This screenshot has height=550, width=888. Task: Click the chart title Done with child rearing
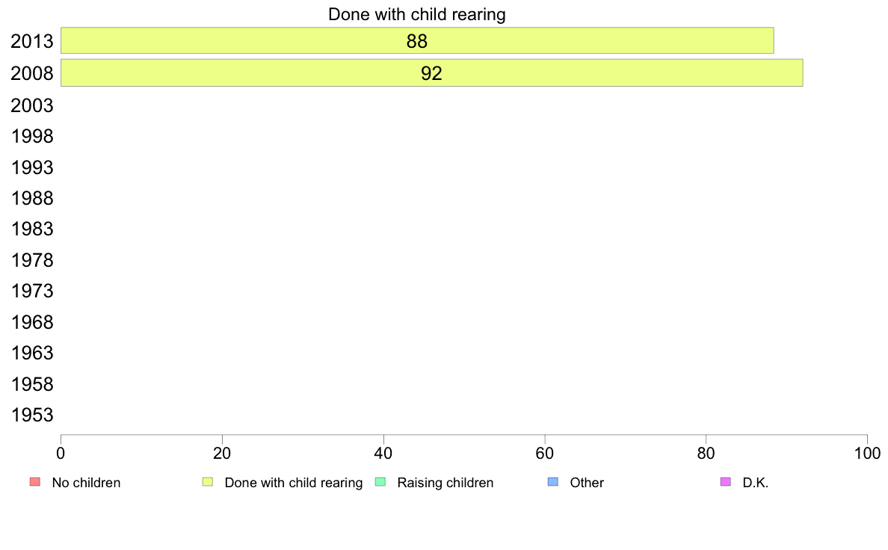click(417, 14)
